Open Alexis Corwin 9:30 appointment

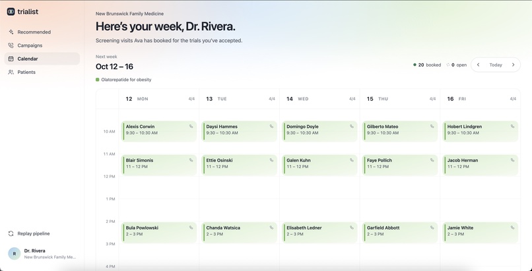pyautogui.click(x=159, y=131)
